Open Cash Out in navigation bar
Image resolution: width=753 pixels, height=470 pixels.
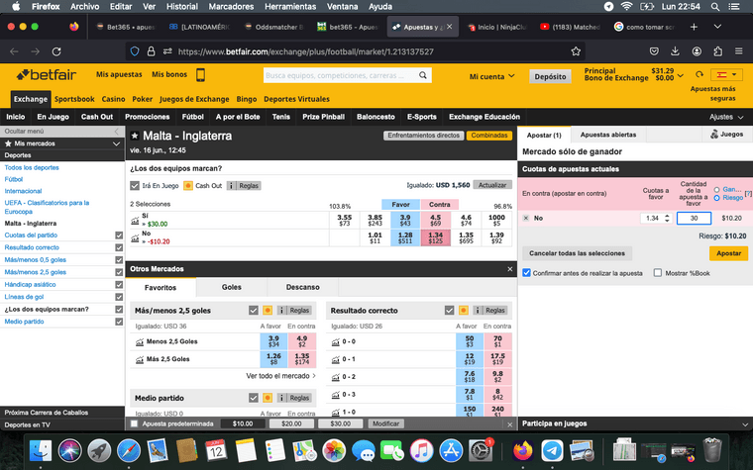tap(97, 117)
